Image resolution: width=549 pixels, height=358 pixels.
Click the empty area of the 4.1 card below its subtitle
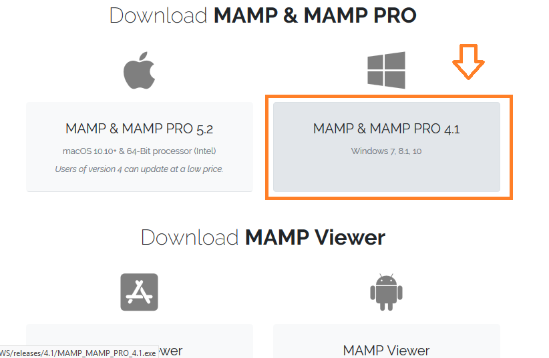pos(387,175)
